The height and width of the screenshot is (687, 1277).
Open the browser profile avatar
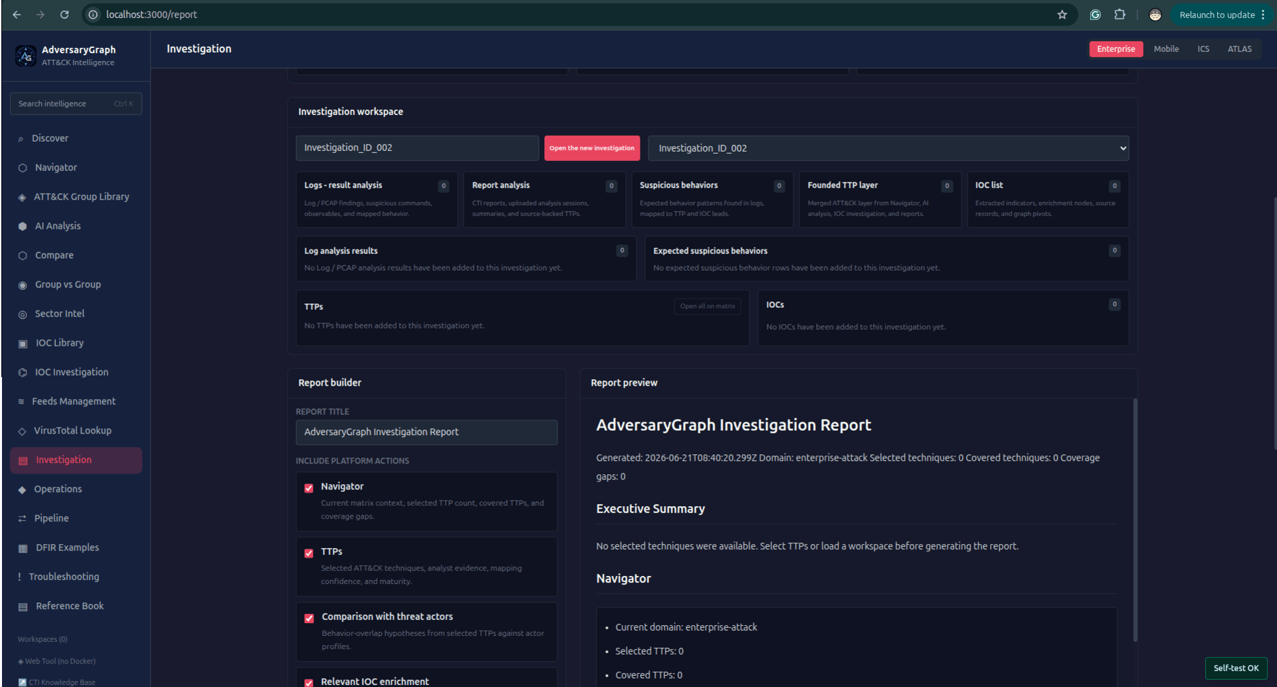click(x=1155, y=15)
